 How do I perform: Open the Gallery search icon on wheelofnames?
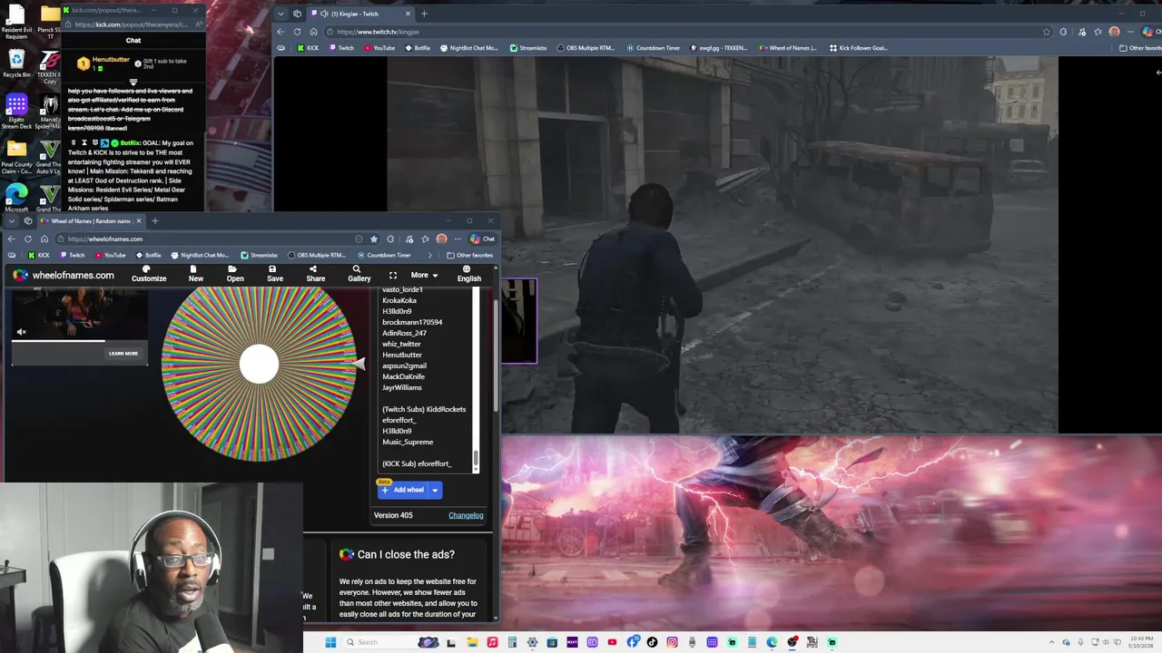[x=359, y=274]
